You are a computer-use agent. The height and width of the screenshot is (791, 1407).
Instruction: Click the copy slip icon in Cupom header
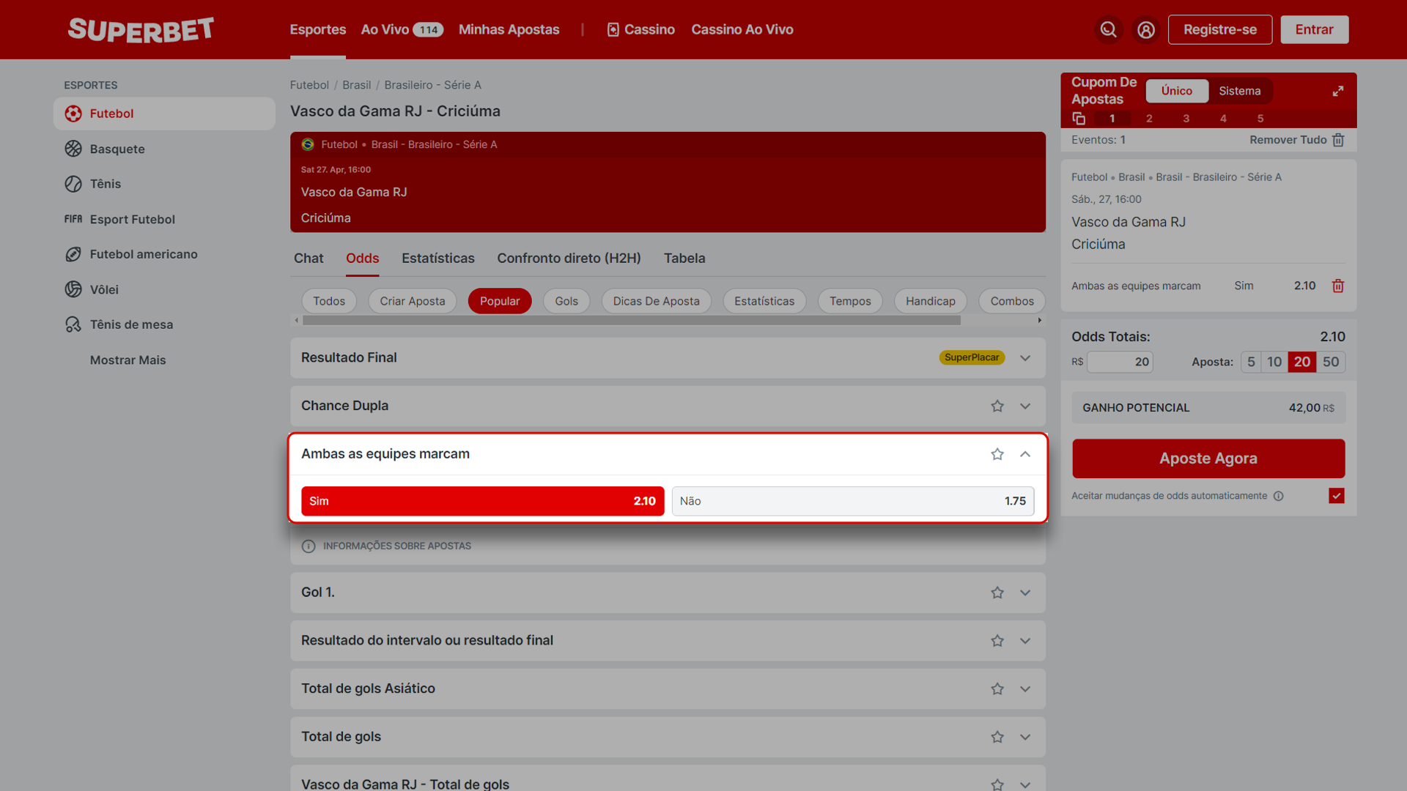1079,119
